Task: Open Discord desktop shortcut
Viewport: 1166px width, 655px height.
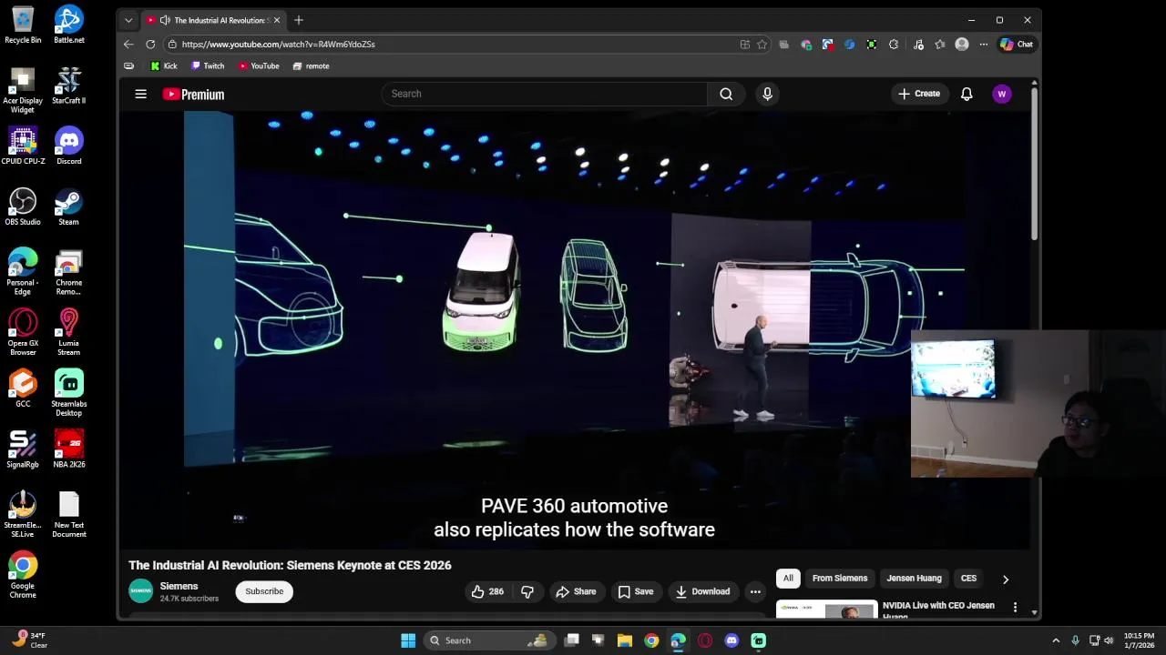Action: pos(68,146)
